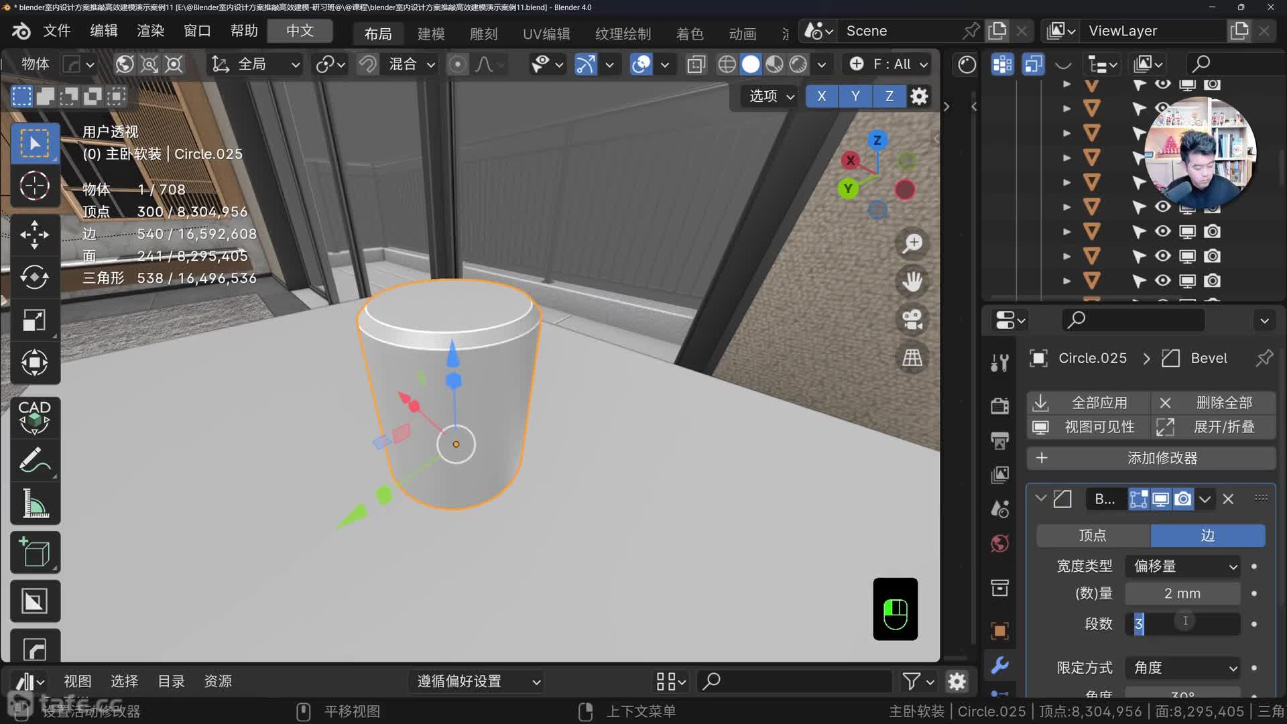Open the 渲染 menu

point(150,31)
